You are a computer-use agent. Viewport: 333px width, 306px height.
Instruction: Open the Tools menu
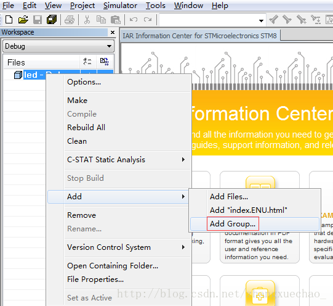pos(156,6)
